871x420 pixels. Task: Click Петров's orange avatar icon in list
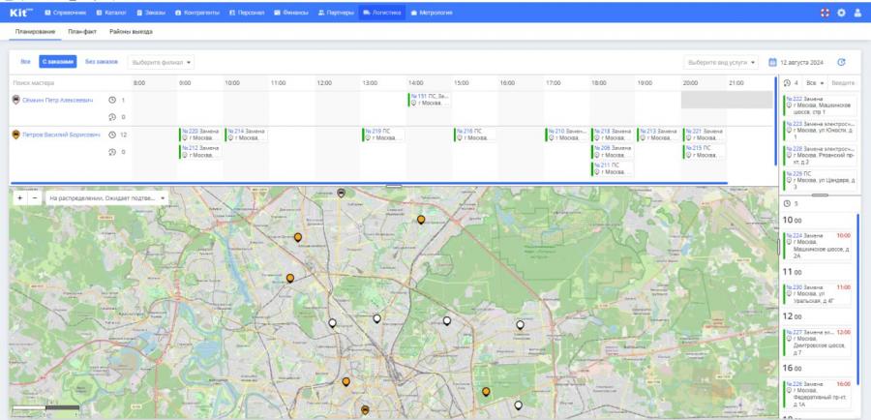pos(16,135)
